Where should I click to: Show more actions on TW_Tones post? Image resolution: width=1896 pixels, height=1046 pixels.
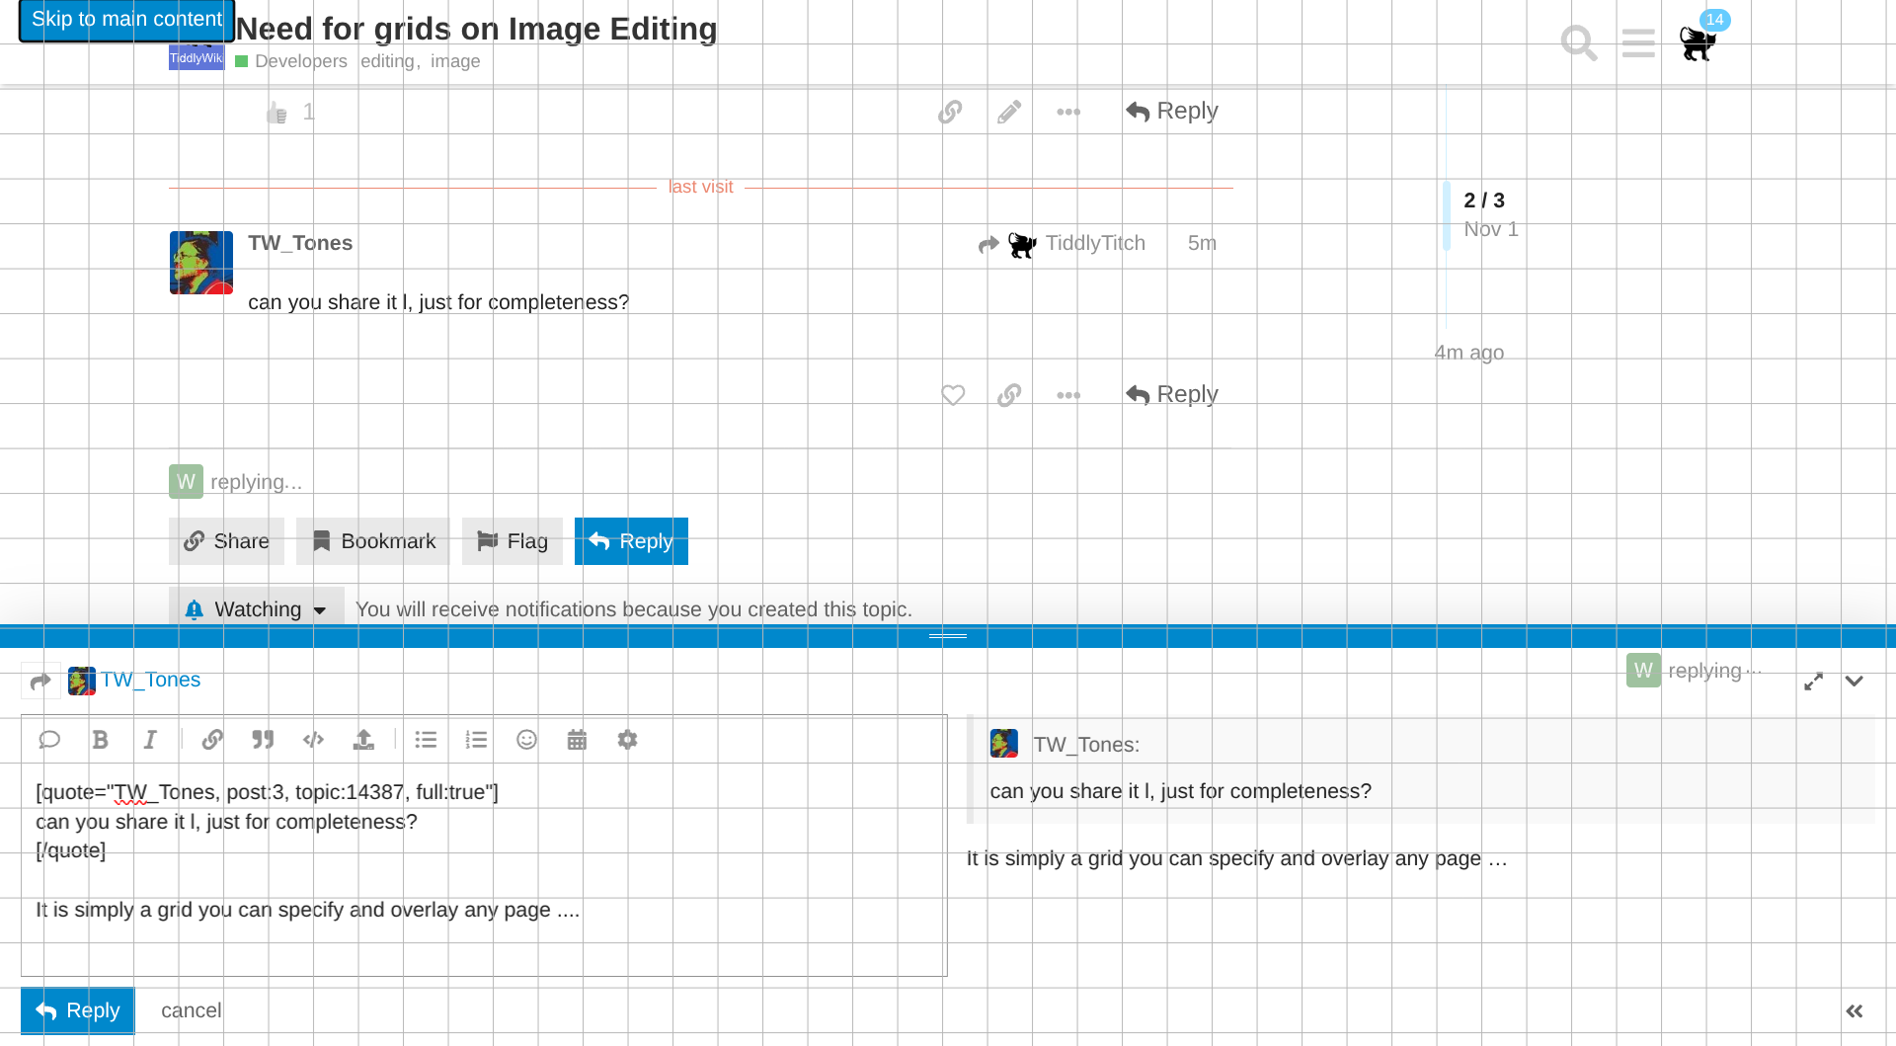click(1067, 395)
